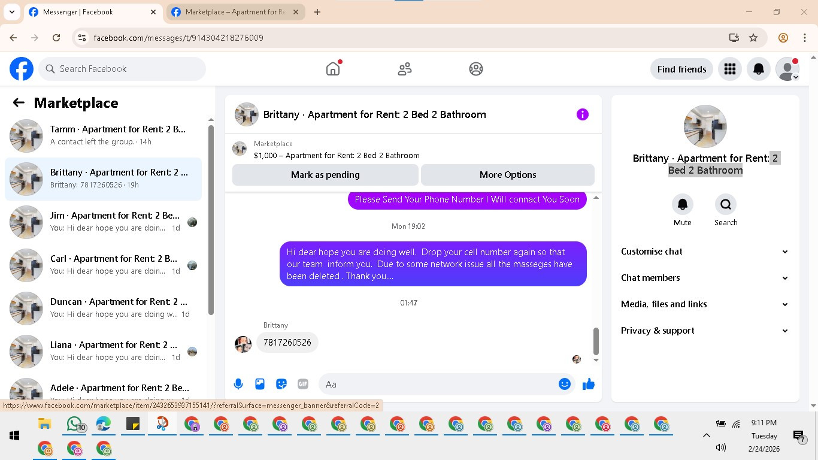
Task: Open the notifications bell in header
Action: pyautogui.click(x=759, y=69)
